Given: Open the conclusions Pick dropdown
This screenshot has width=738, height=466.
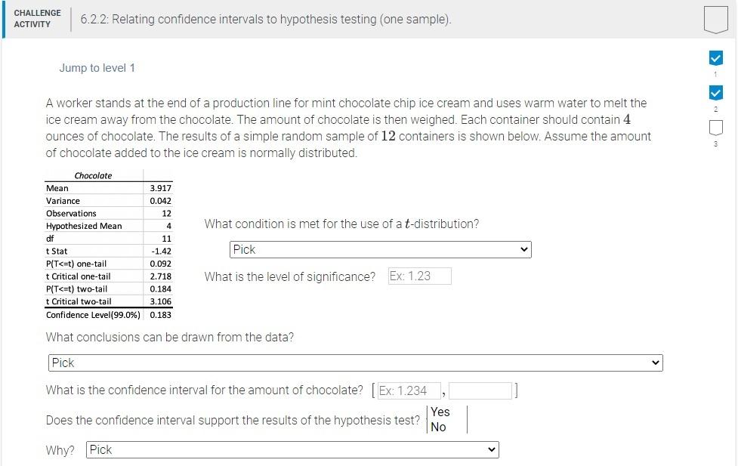Looking at the screenshot, I should [x=355, y=363].
